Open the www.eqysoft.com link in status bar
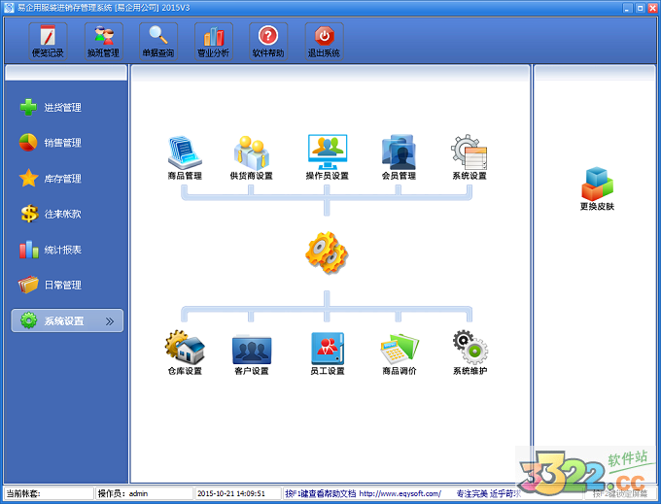This screenshot has width=661, height=504. click(x=400, y=494)
